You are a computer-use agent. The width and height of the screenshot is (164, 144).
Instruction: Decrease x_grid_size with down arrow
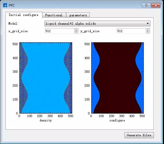[x=76, y=32]
